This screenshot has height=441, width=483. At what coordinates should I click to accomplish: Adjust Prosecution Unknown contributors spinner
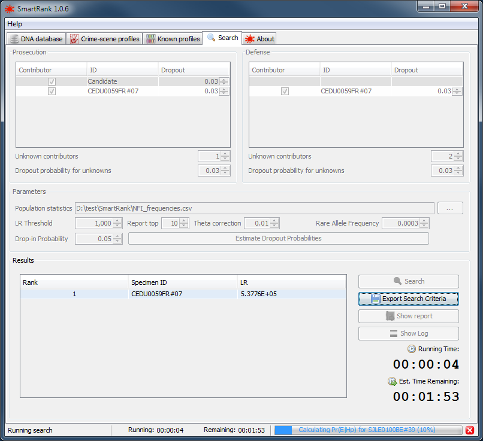(x=225, y=156)
